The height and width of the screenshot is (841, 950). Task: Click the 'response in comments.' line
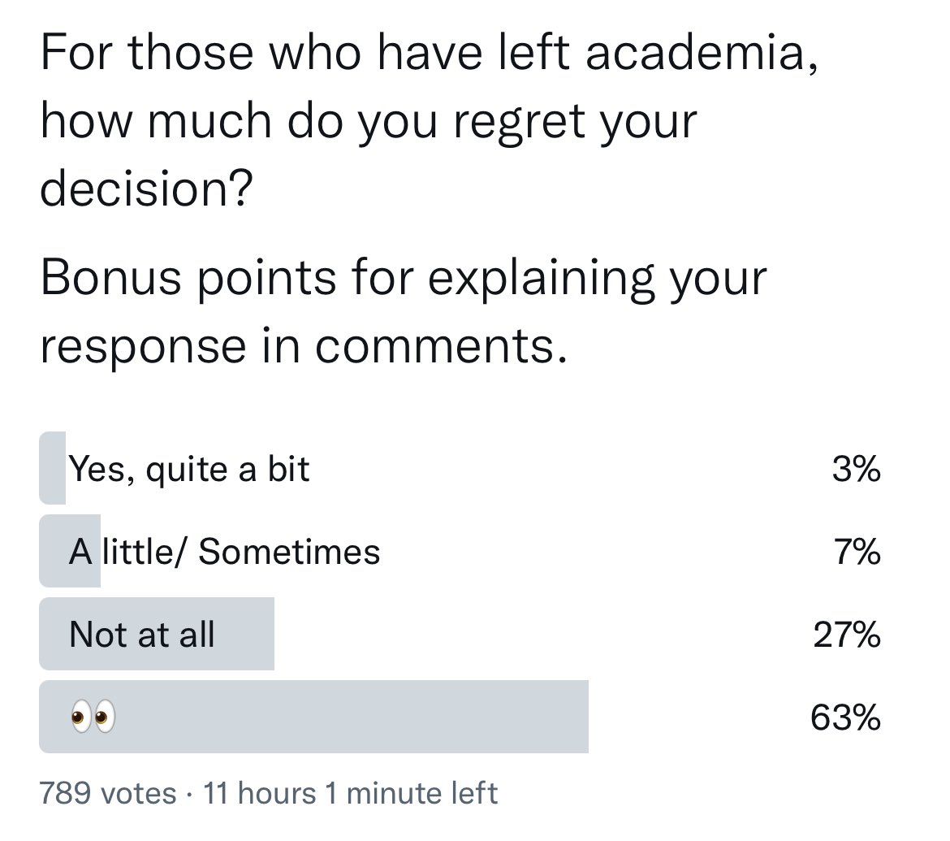coord(304,345)
